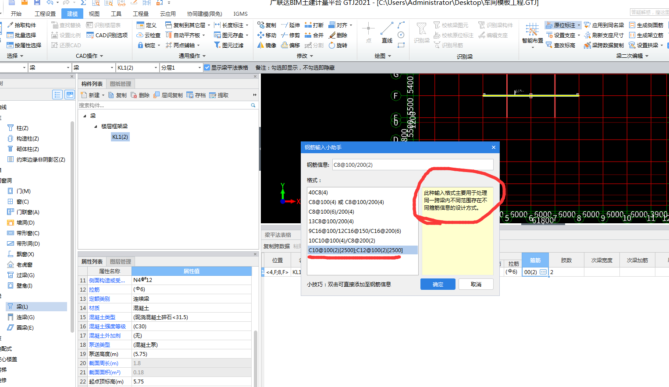Click the 泵送高度(m) value (5.75) cell
This screenshot has width=669, height=387.
192,354
